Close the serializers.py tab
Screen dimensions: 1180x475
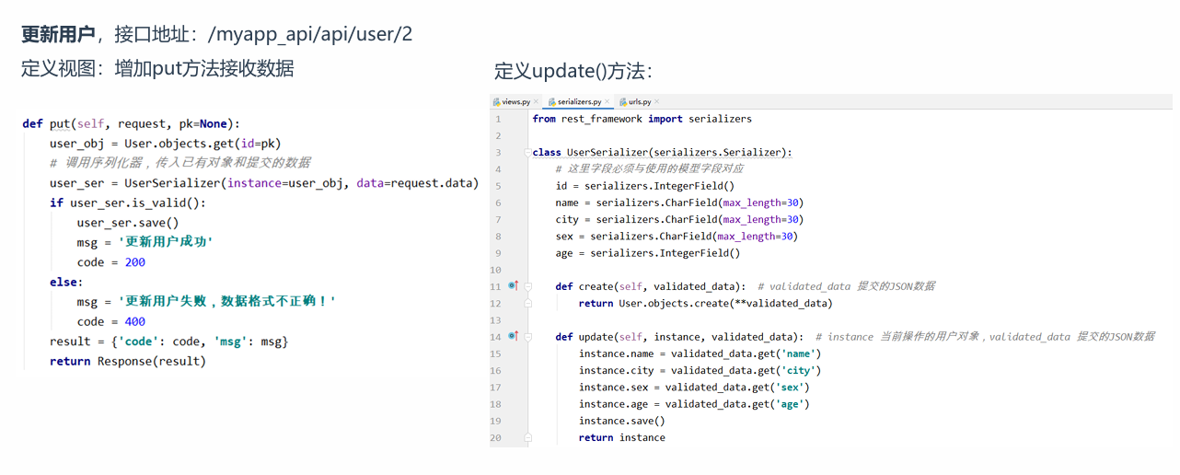pos(608,102)
